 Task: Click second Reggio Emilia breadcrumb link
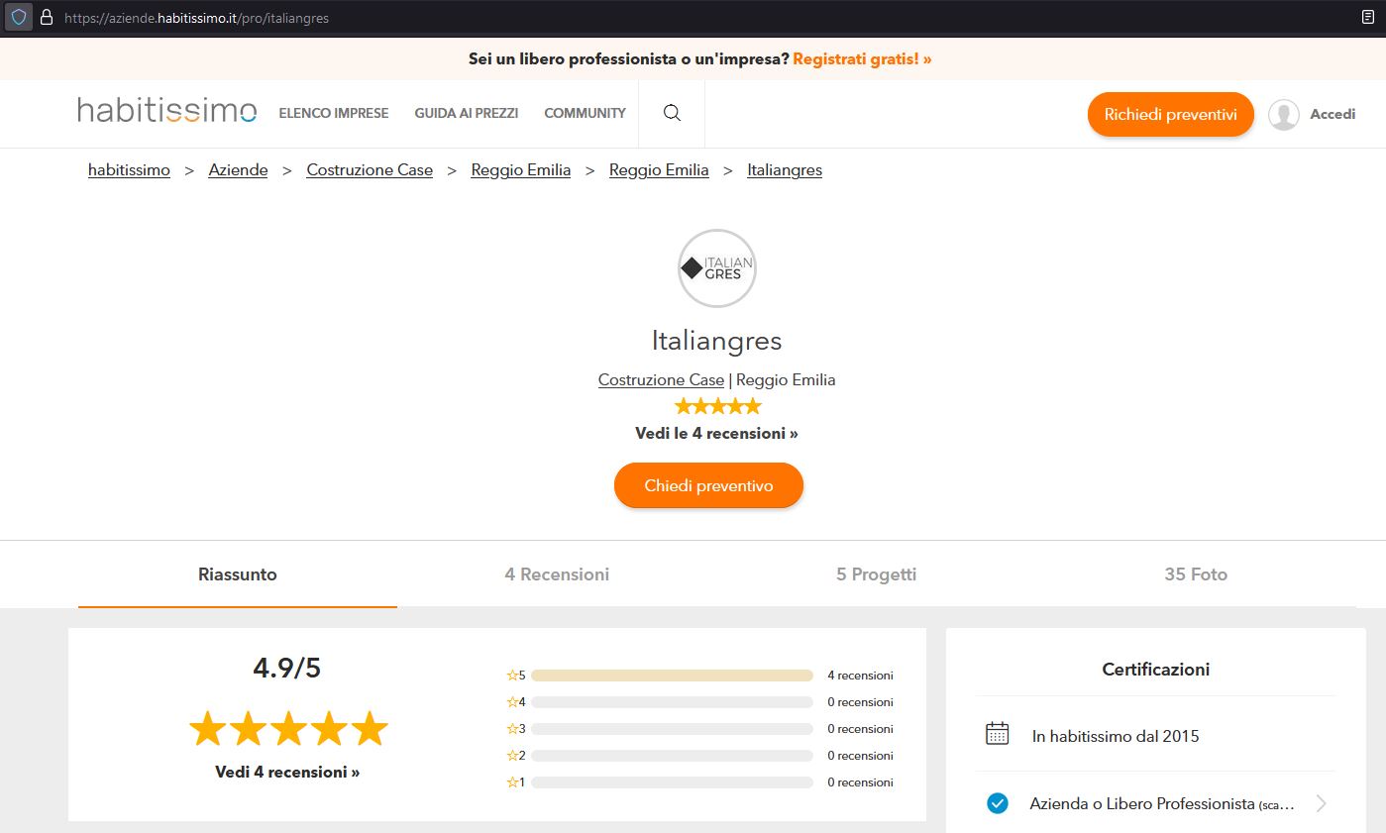pos(659,170)
